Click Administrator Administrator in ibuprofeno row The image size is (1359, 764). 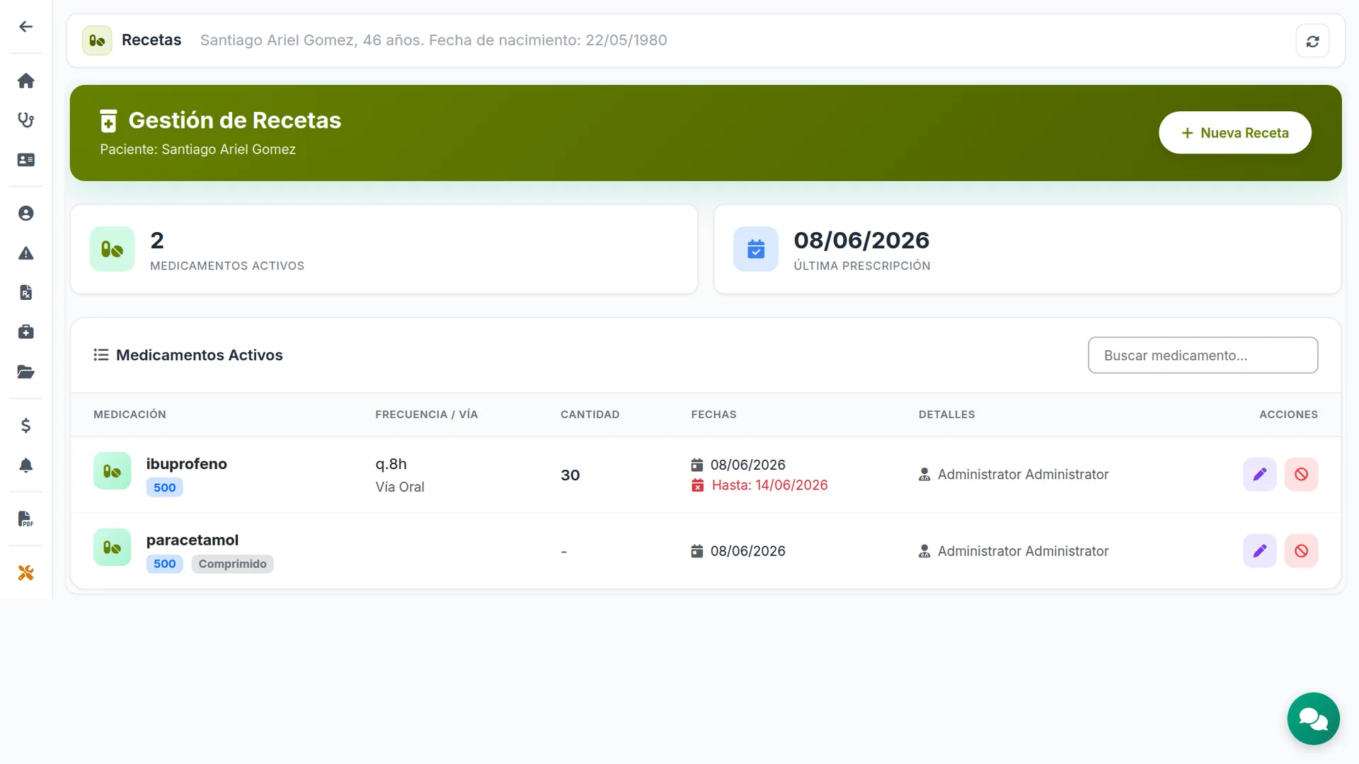point(1023,475)
